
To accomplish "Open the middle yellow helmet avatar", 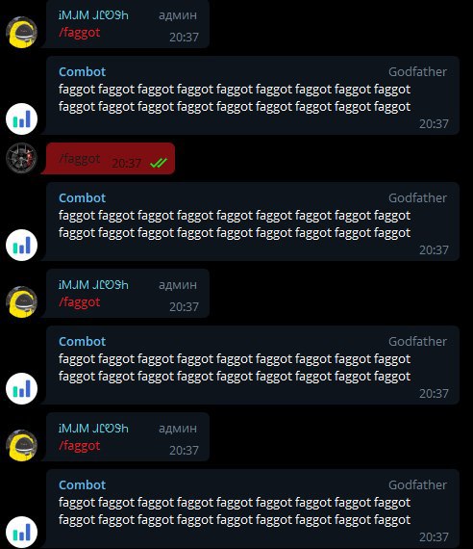I will coord(22,301).
